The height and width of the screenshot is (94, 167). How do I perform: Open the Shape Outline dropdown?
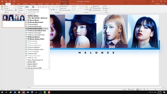pyautogui.click(x=97, y=8)
